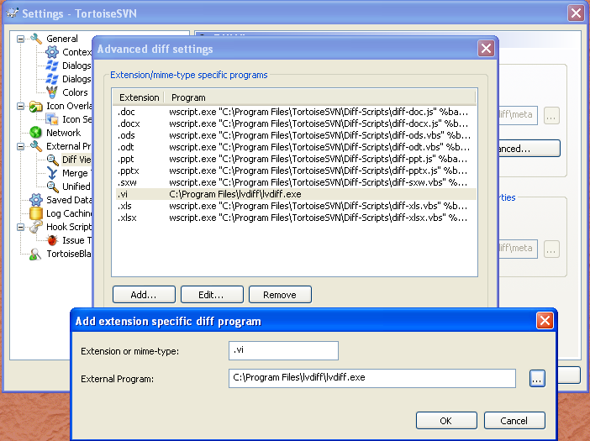Image resolution: width=590 pixels, height=441 pixels.
Task: Collapse the External Programs tree node
Action: (21, 146)
